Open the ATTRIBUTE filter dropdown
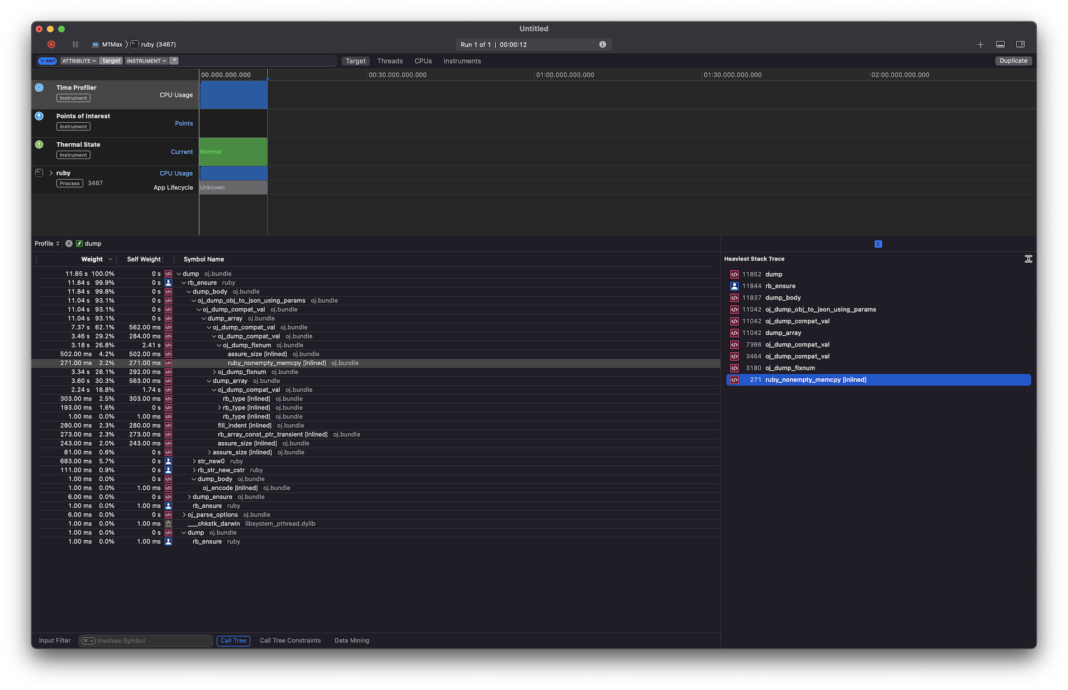 (x=79, y=61)
